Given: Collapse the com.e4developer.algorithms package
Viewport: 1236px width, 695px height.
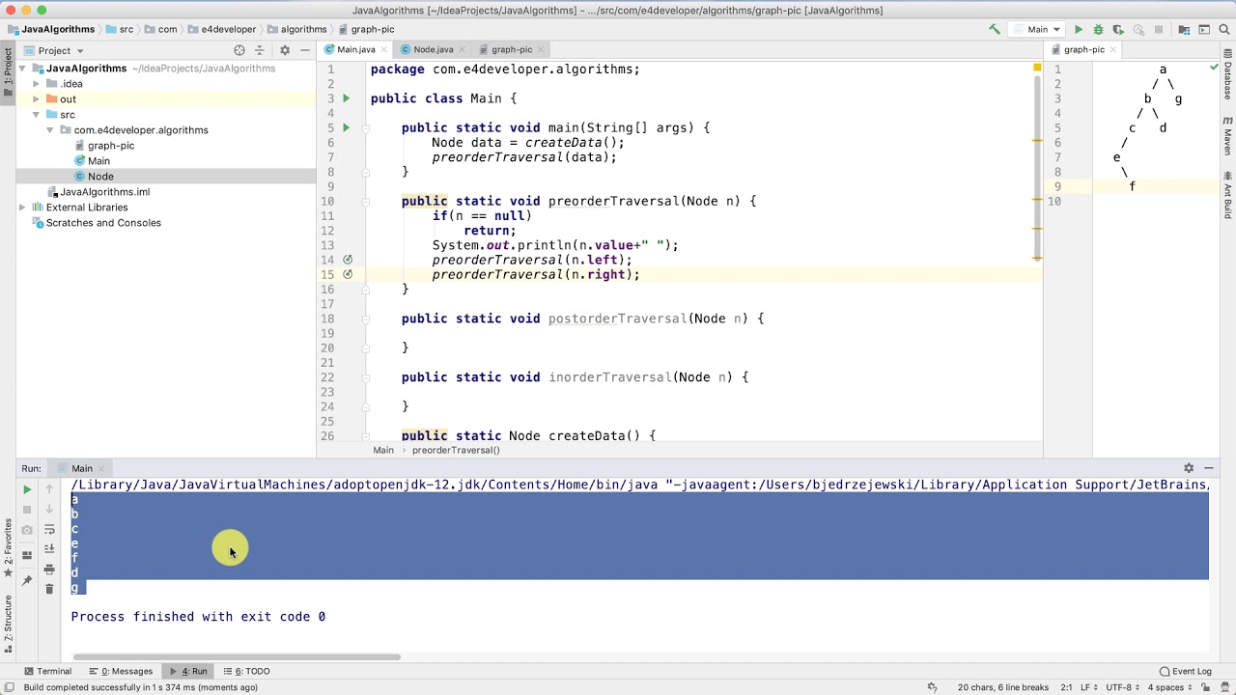Looking at the screenshot, I should point(50,130).
